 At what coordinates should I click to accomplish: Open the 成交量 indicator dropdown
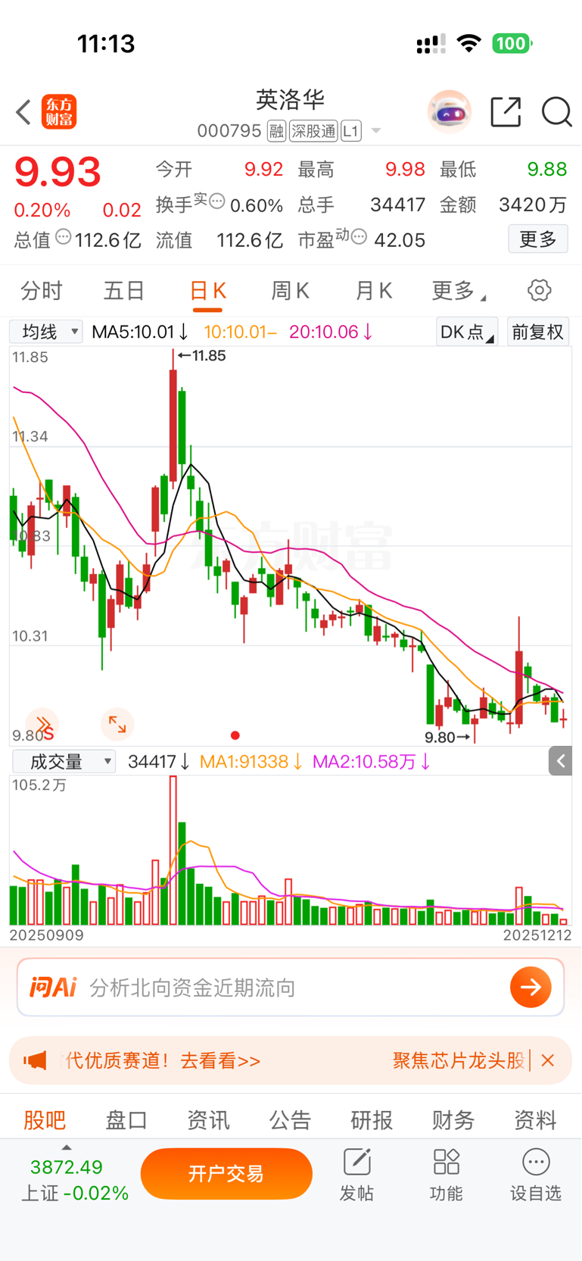(x=64, y=761)
